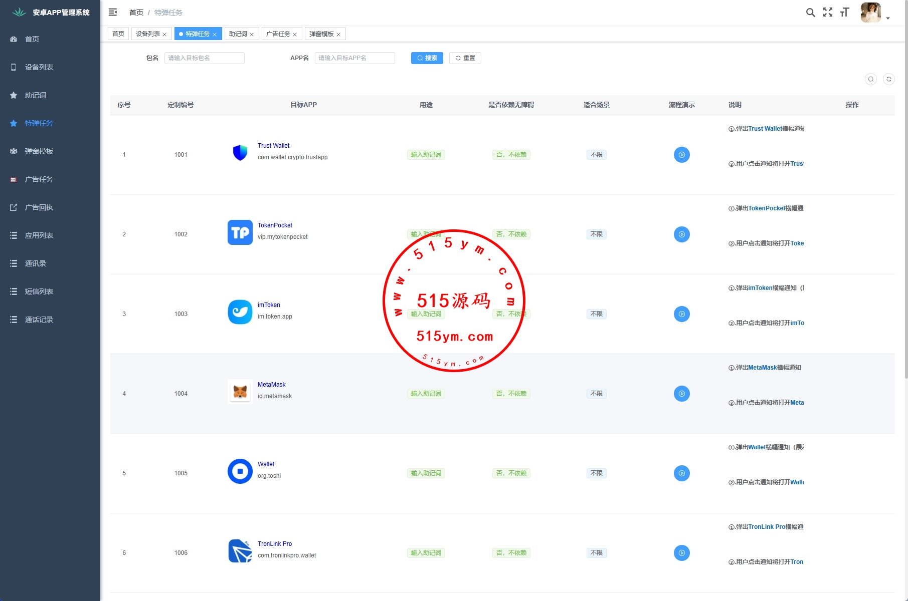
Task: Click the Wallet org.toshi app icon
Action: [240, 471]
